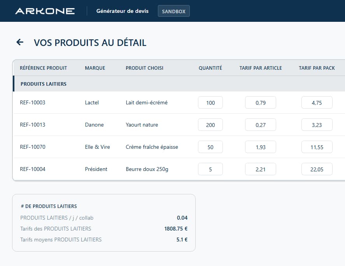Select reference REF-10004
Viewport: 345px width, 266px height.
point(33,169)
